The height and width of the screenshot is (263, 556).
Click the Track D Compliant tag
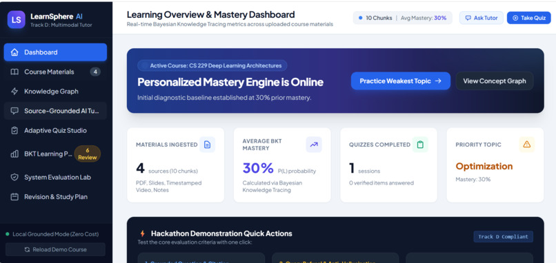[x=503, y=237]
